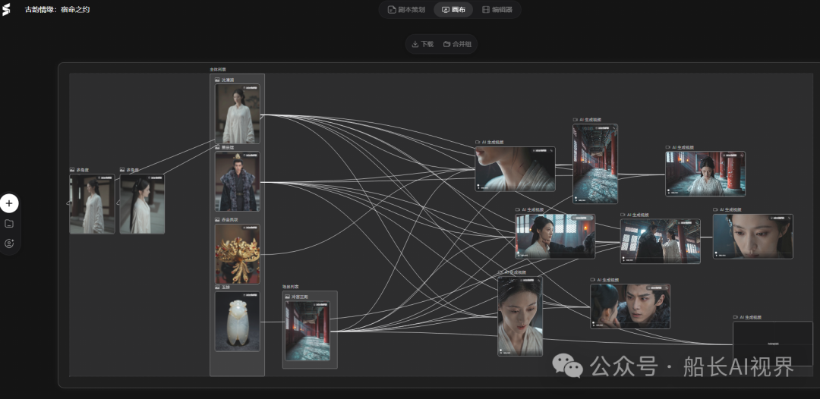Click image icon beside 冷宫正殿 label
Screen dimensions: 820x399
pos(288,297)
